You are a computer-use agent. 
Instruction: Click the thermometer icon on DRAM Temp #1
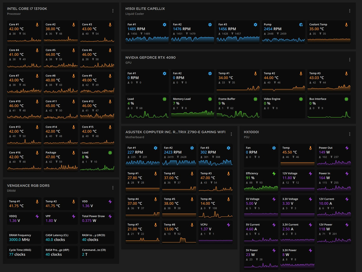37,202
